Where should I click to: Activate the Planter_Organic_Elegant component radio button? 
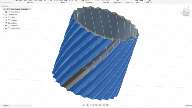coord(30,9)
